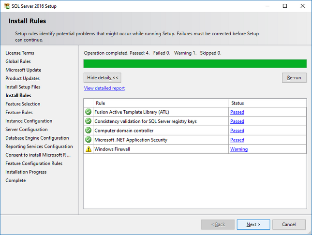The image size is (312, 235).
Task: Select Database Engine Configuration step
Action: [37, 138]
